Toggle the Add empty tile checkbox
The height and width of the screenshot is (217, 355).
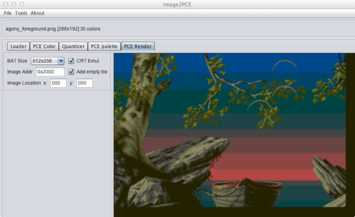tap(71, 72)
